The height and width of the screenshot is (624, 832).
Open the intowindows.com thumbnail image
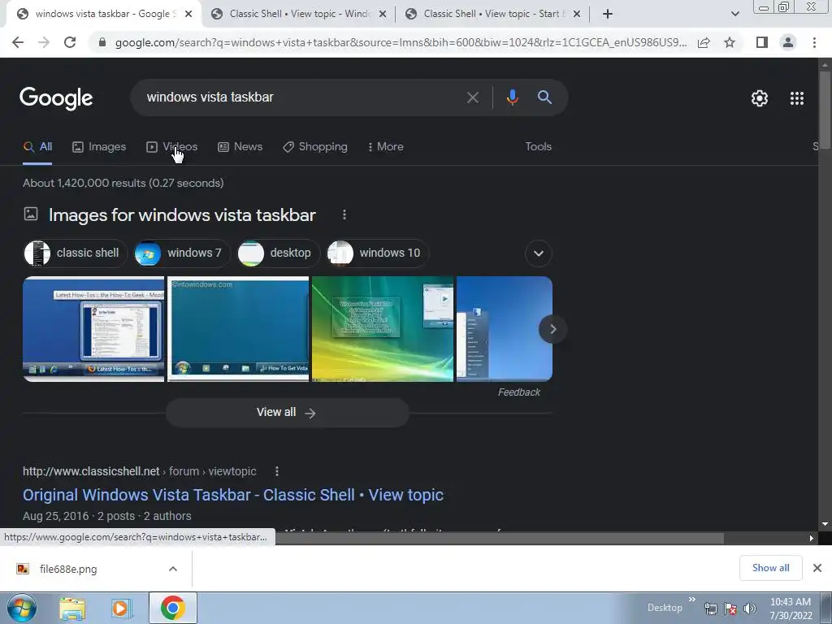coord(238,329)
